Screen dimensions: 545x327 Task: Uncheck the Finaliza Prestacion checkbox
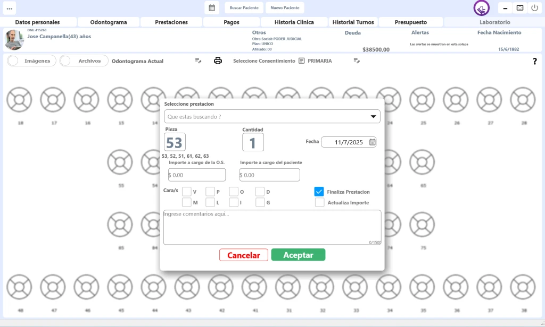(319, 192)
